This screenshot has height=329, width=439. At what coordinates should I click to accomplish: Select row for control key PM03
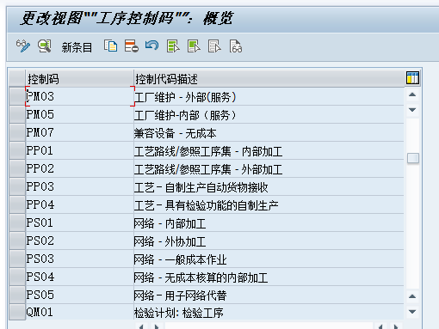click(x=17, y=96)
